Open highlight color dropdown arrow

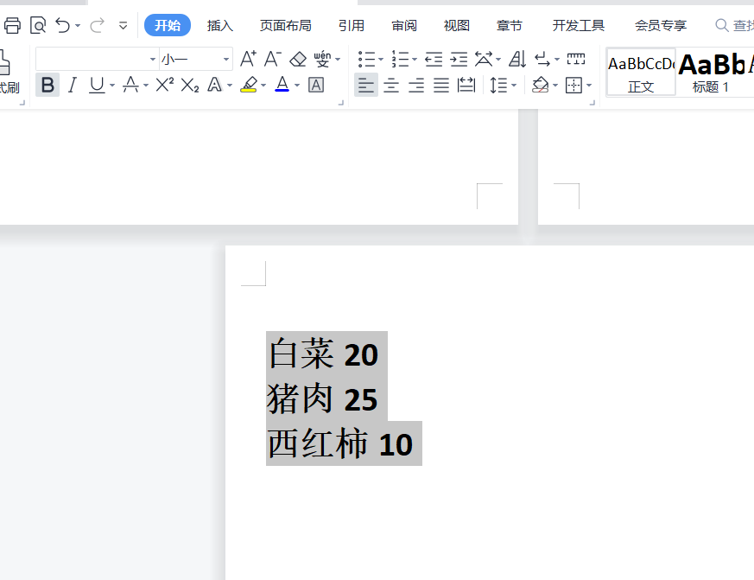263,86
